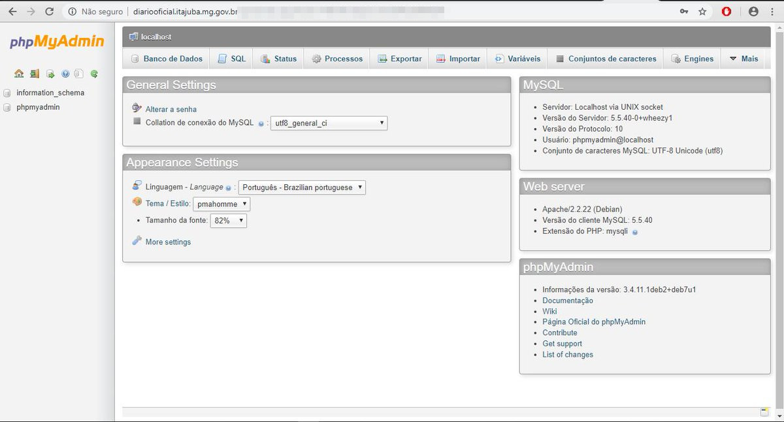This screenshot has width=784, height=422.
Task: Click the Usuário: phpmyadmin@localhost text
Action: point(598,140)
